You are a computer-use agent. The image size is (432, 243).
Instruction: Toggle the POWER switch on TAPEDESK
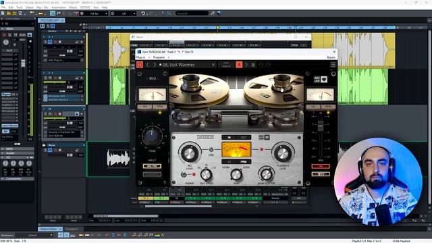[184, 174]
